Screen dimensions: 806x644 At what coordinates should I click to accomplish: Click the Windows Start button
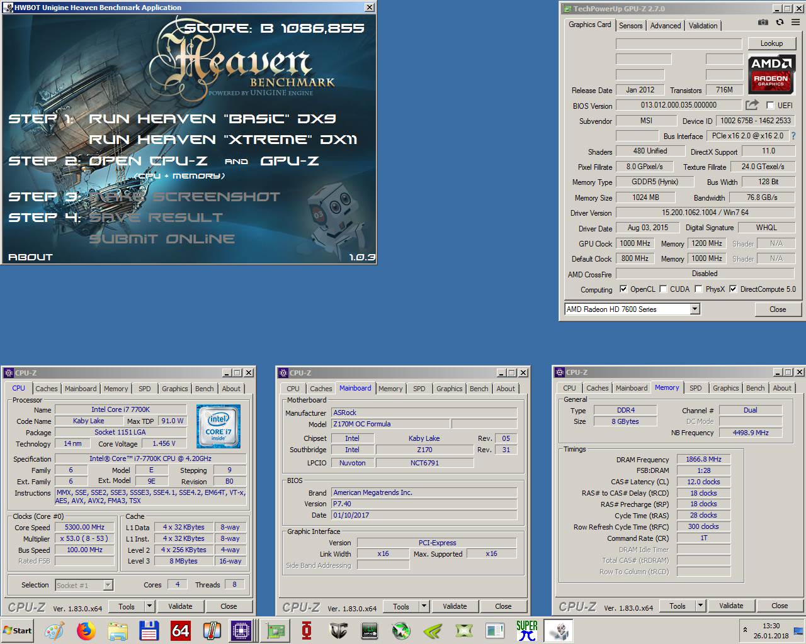click(x=18, y=630)
